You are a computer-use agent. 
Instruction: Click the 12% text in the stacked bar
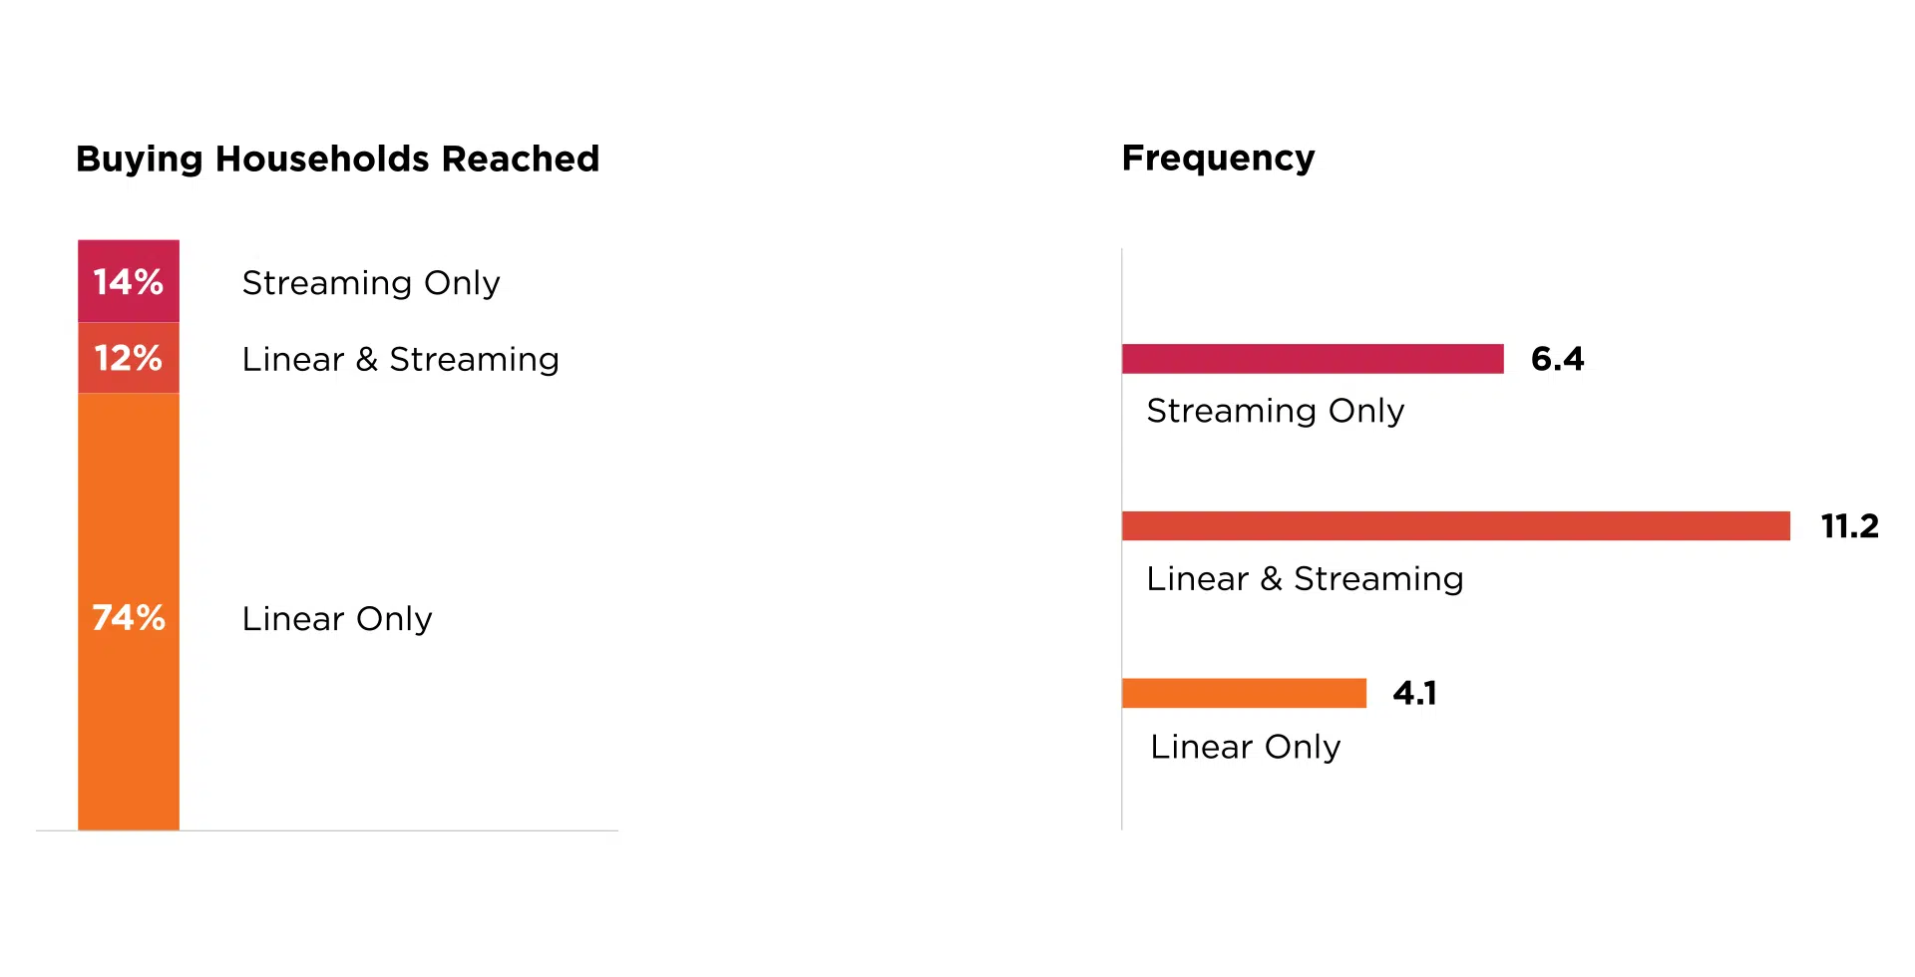pos(129,358)
